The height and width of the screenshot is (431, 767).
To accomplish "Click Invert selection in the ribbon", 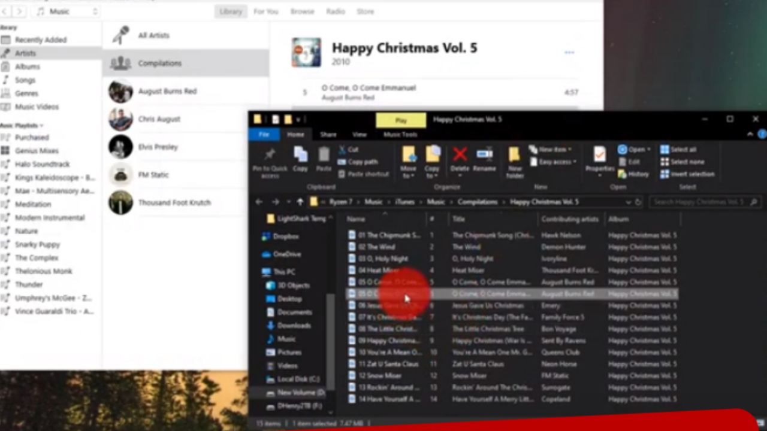I will click(x=687, y=174).
